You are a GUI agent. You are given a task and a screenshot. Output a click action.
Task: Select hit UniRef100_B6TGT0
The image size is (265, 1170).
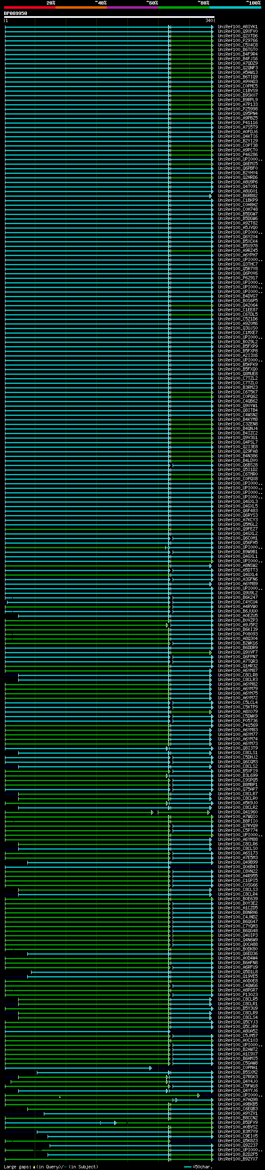[238, 49]
